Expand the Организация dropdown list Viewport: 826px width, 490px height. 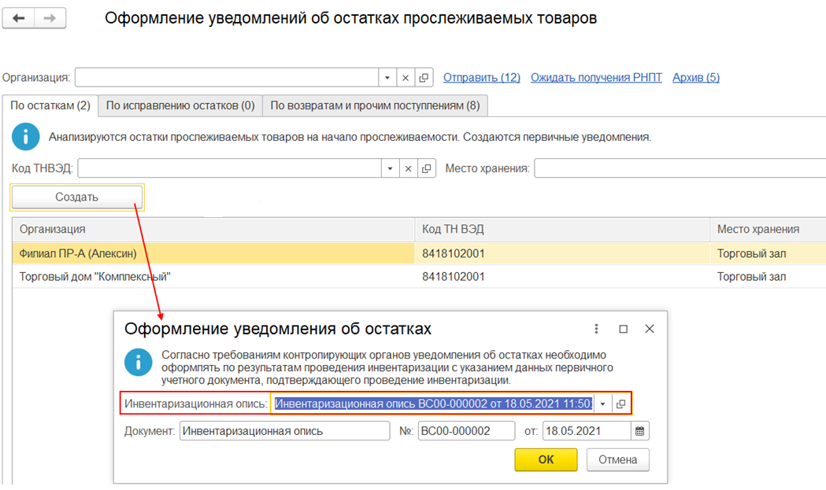pos(387,78)
